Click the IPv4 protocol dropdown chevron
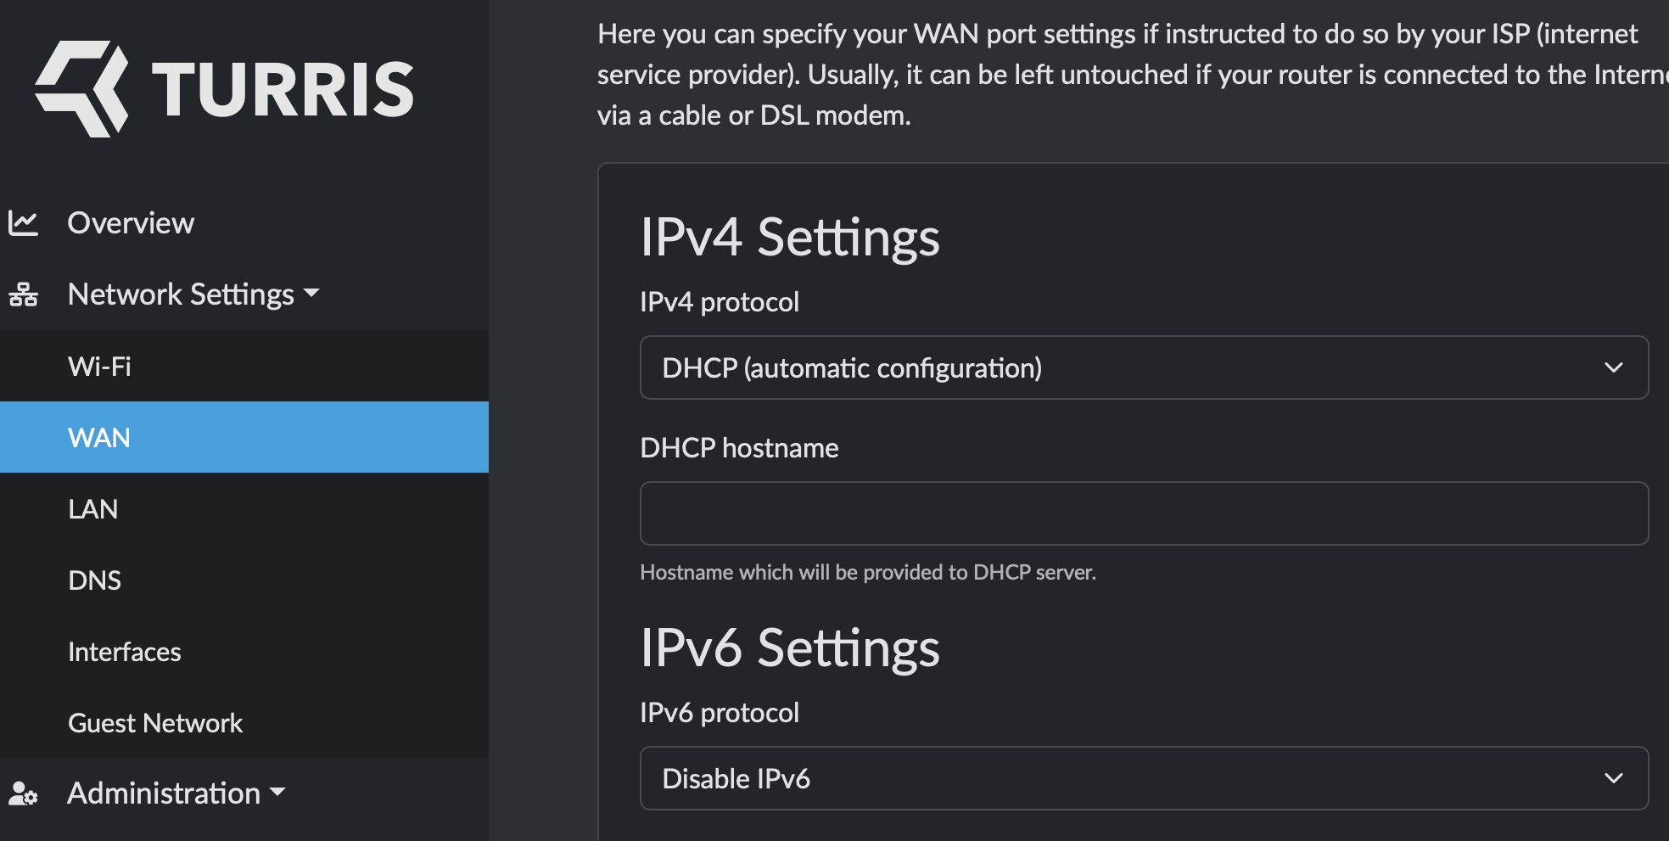This screenshot has width=1669, height=841. pos(1614,367)
